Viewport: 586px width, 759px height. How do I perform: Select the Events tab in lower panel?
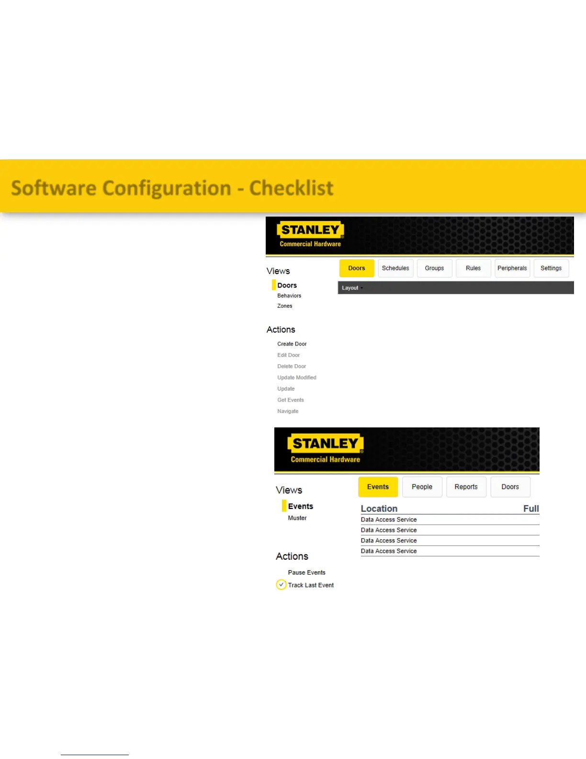(x=378, y=487)
